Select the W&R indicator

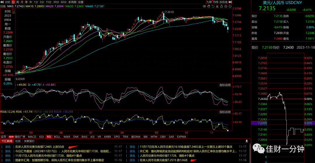(67, 137)
